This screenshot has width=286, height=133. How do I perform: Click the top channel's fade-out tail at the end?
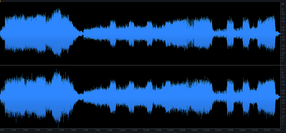tap(277, 34)
